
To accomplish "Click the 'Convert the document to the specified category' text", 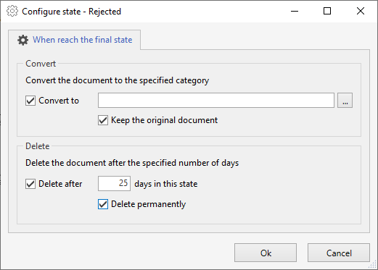I will coord(118,80).
